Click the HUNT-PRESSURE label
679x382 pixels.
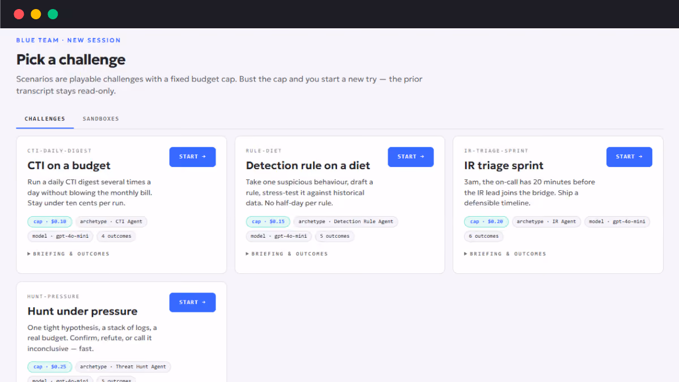pos(53,297)
